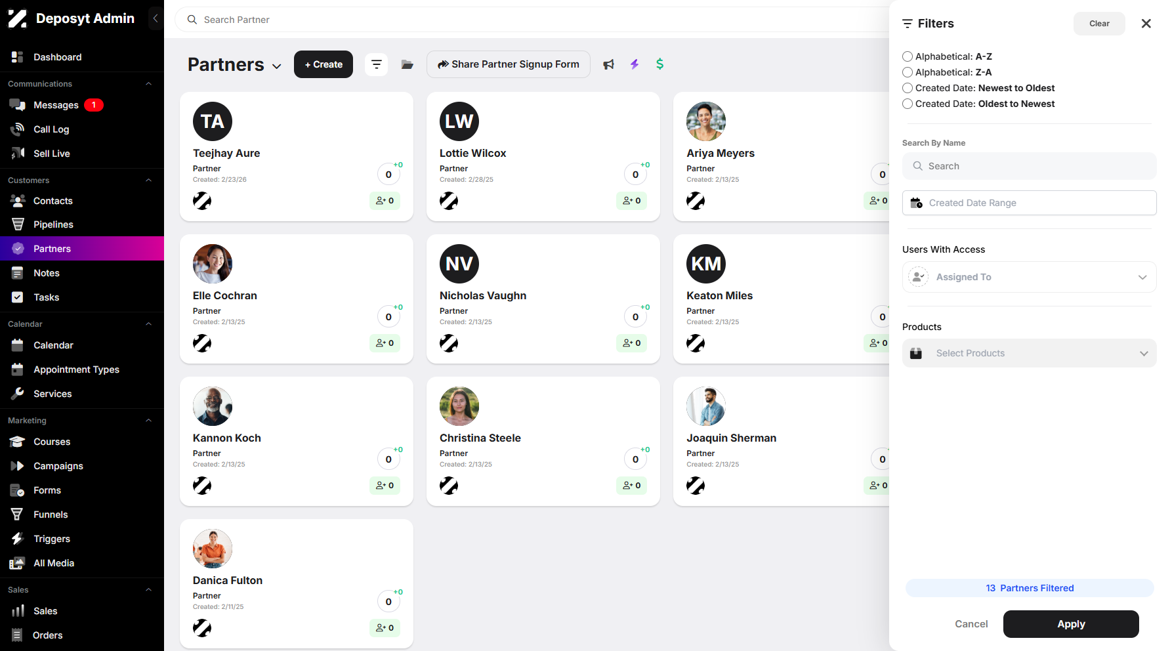Collapse the Communications sidebar section
1170x651 pixels.
point(148,84)
